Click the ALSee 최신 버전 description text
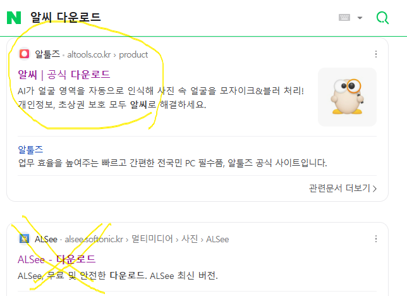Image resolution: width=407 pixels, height=296 pixels. coord(118,276)
